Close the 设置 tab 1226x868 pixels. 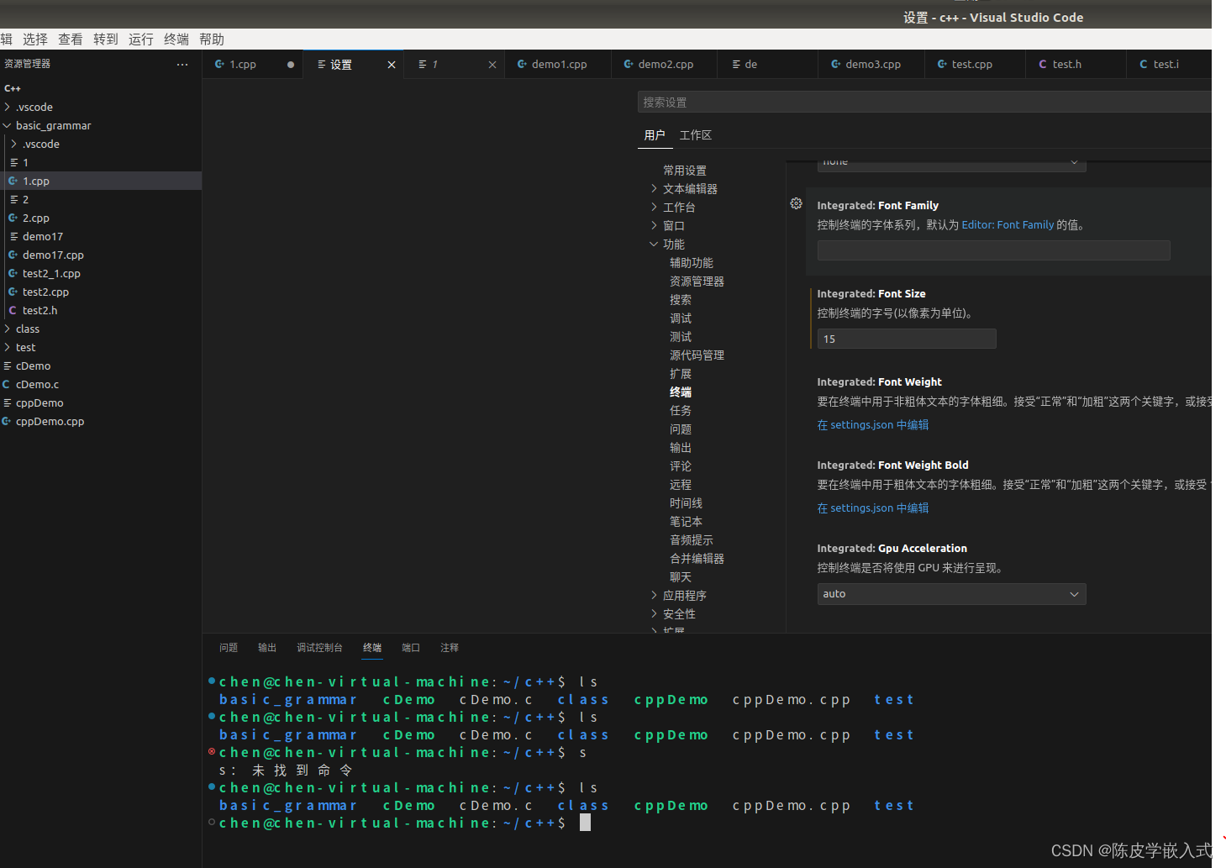pyautogui.click(x=391, y=65)
